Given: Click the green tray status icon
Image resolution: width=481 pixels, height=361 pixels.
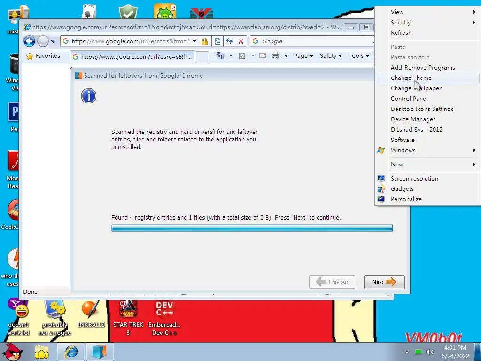Looking at the screenshot, I should [419, 352].
